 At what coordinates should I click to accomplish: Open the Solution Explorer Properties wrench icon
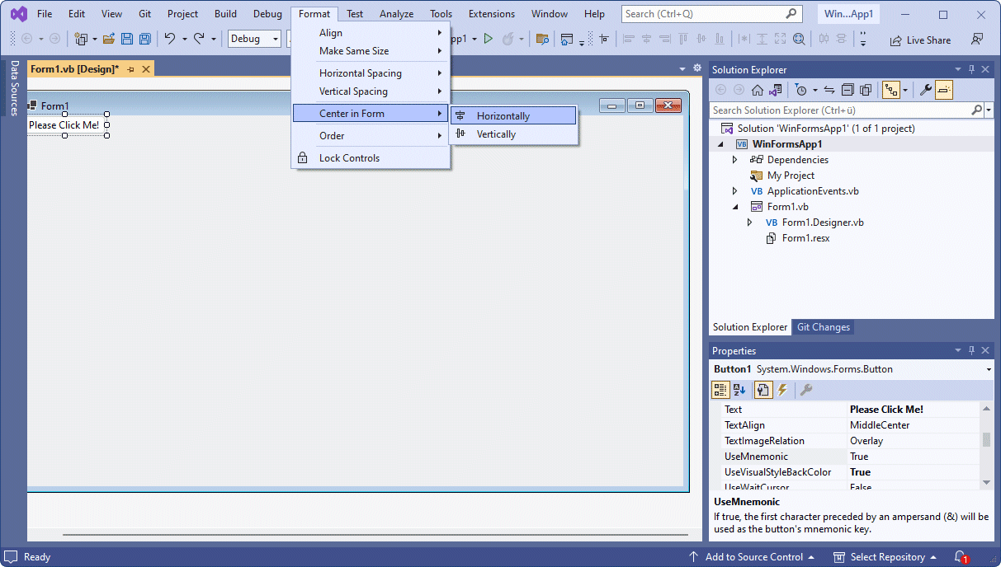[x=925, y=90]
